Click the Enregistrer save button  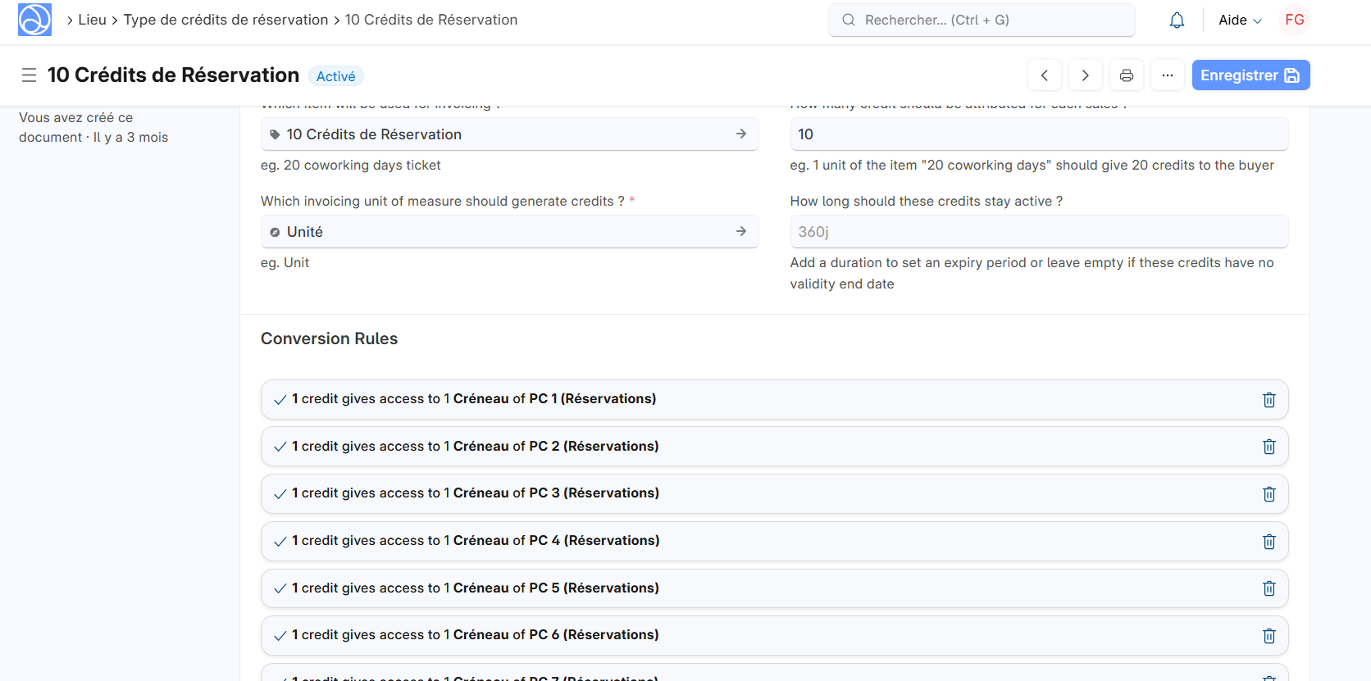point(1250,75)
